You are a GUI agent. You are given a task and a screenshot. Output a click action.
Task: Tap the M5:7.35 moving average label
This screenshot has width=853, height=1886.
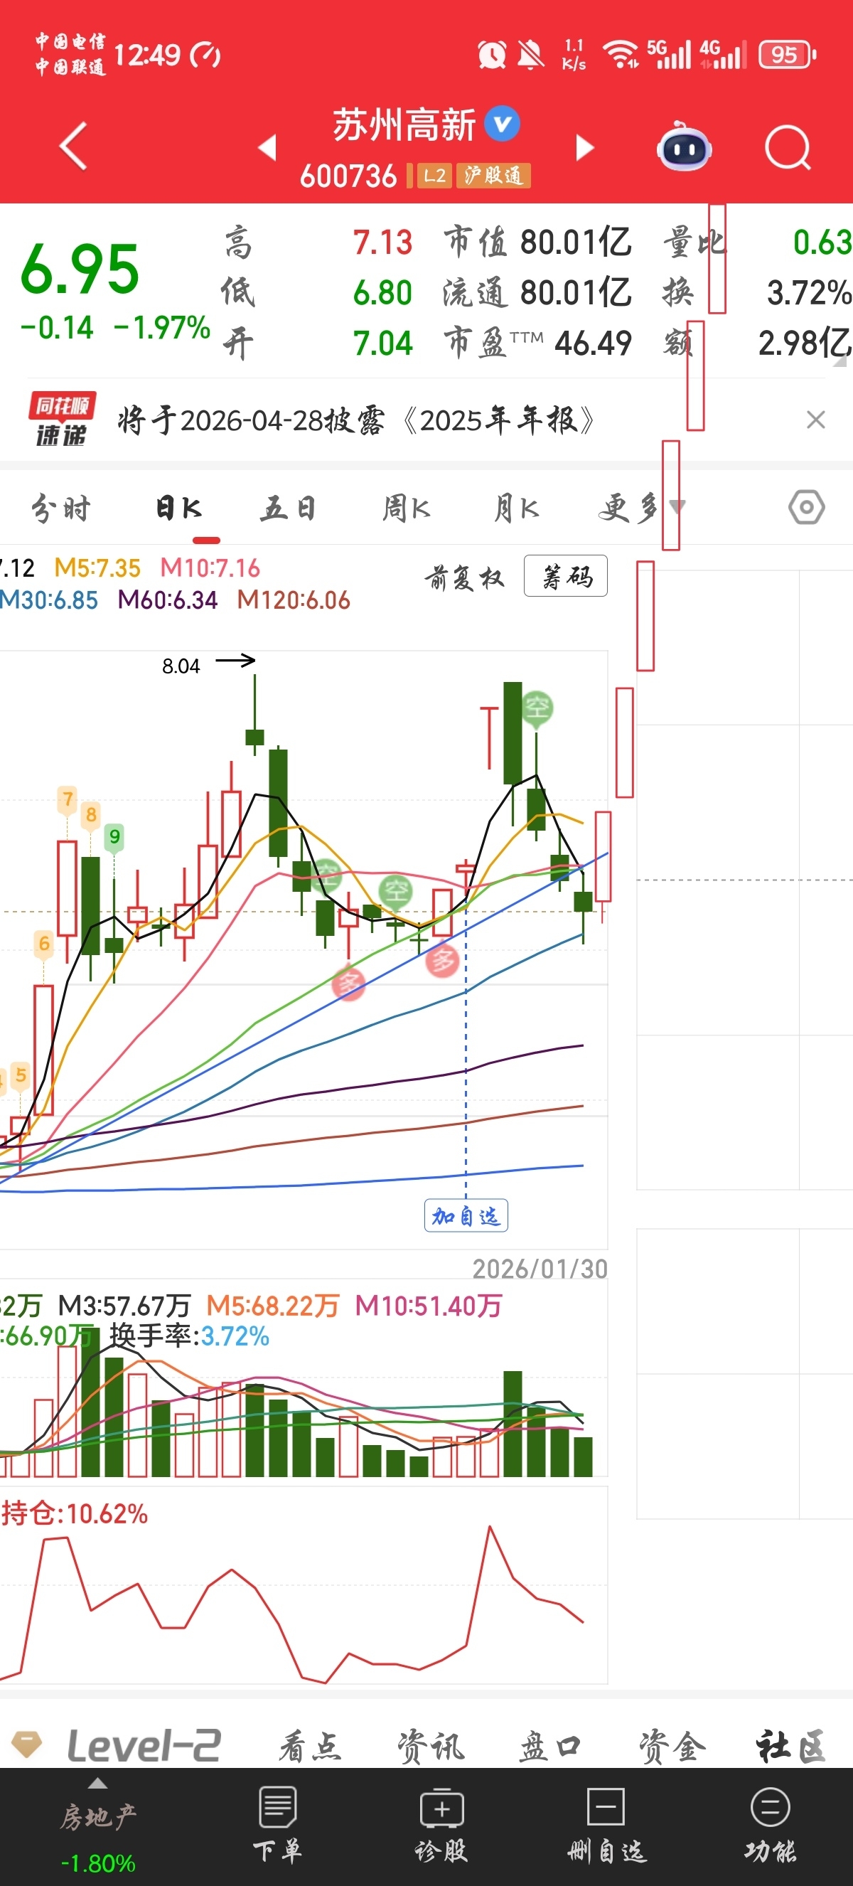tap(97, 568)
